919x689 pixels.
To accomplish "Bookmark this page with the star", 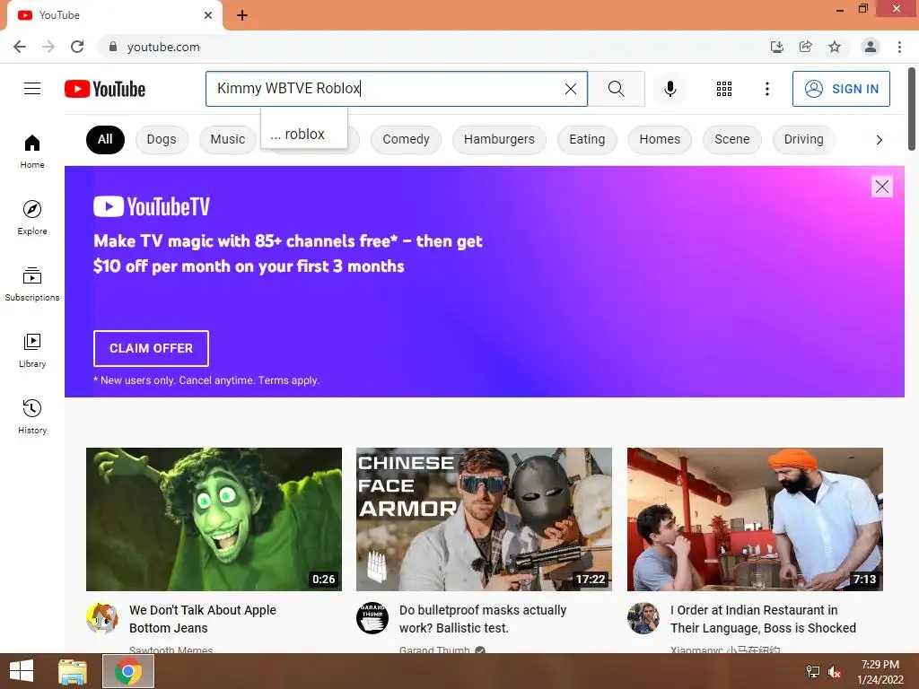I will [835, 47].
